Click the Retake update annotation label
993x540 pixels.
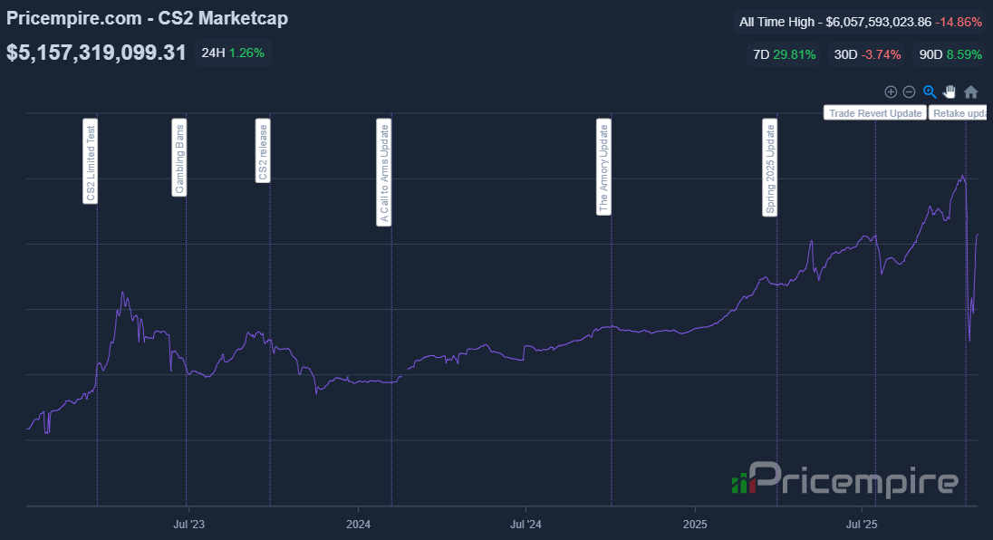959,113
